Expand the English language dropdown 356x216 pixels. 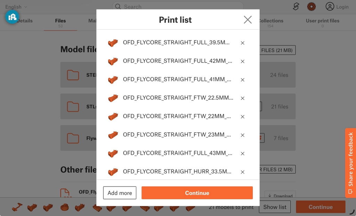[16, 7]
